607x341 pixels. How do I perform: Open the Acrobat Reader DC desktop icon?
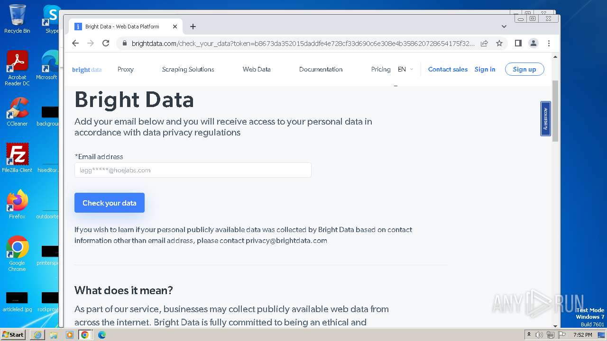pyautogui.click(x=17, y=69)
